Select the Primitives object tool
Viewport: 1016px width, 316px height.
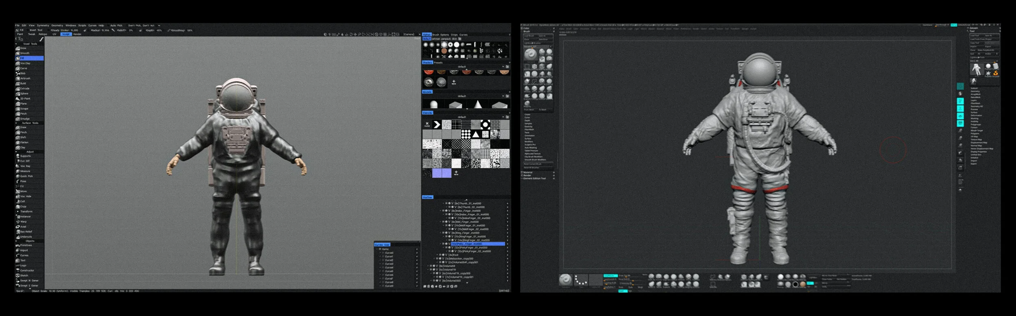[x=29, y=245]
